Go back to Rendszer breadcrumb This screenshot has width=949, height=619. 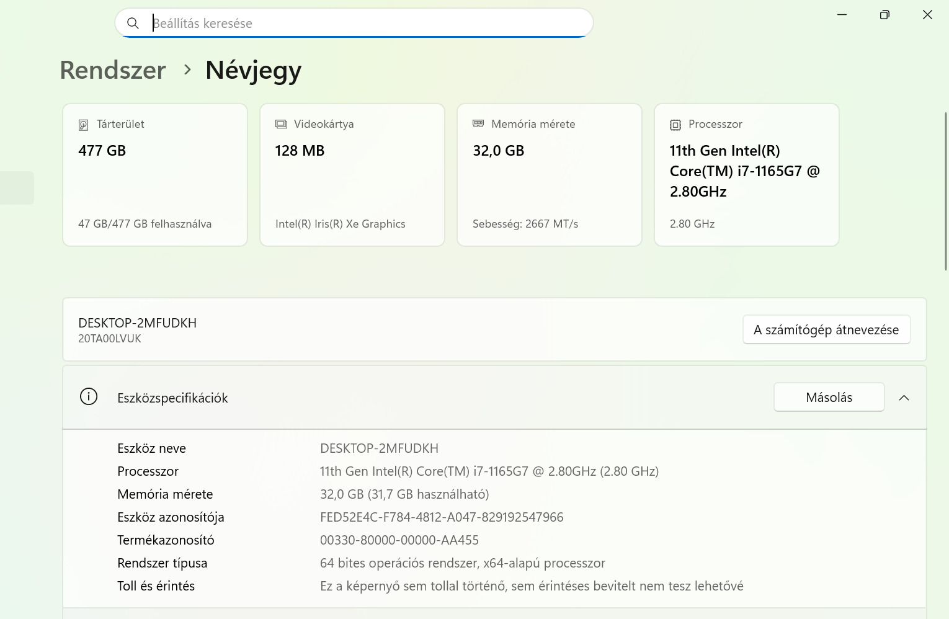113,70
